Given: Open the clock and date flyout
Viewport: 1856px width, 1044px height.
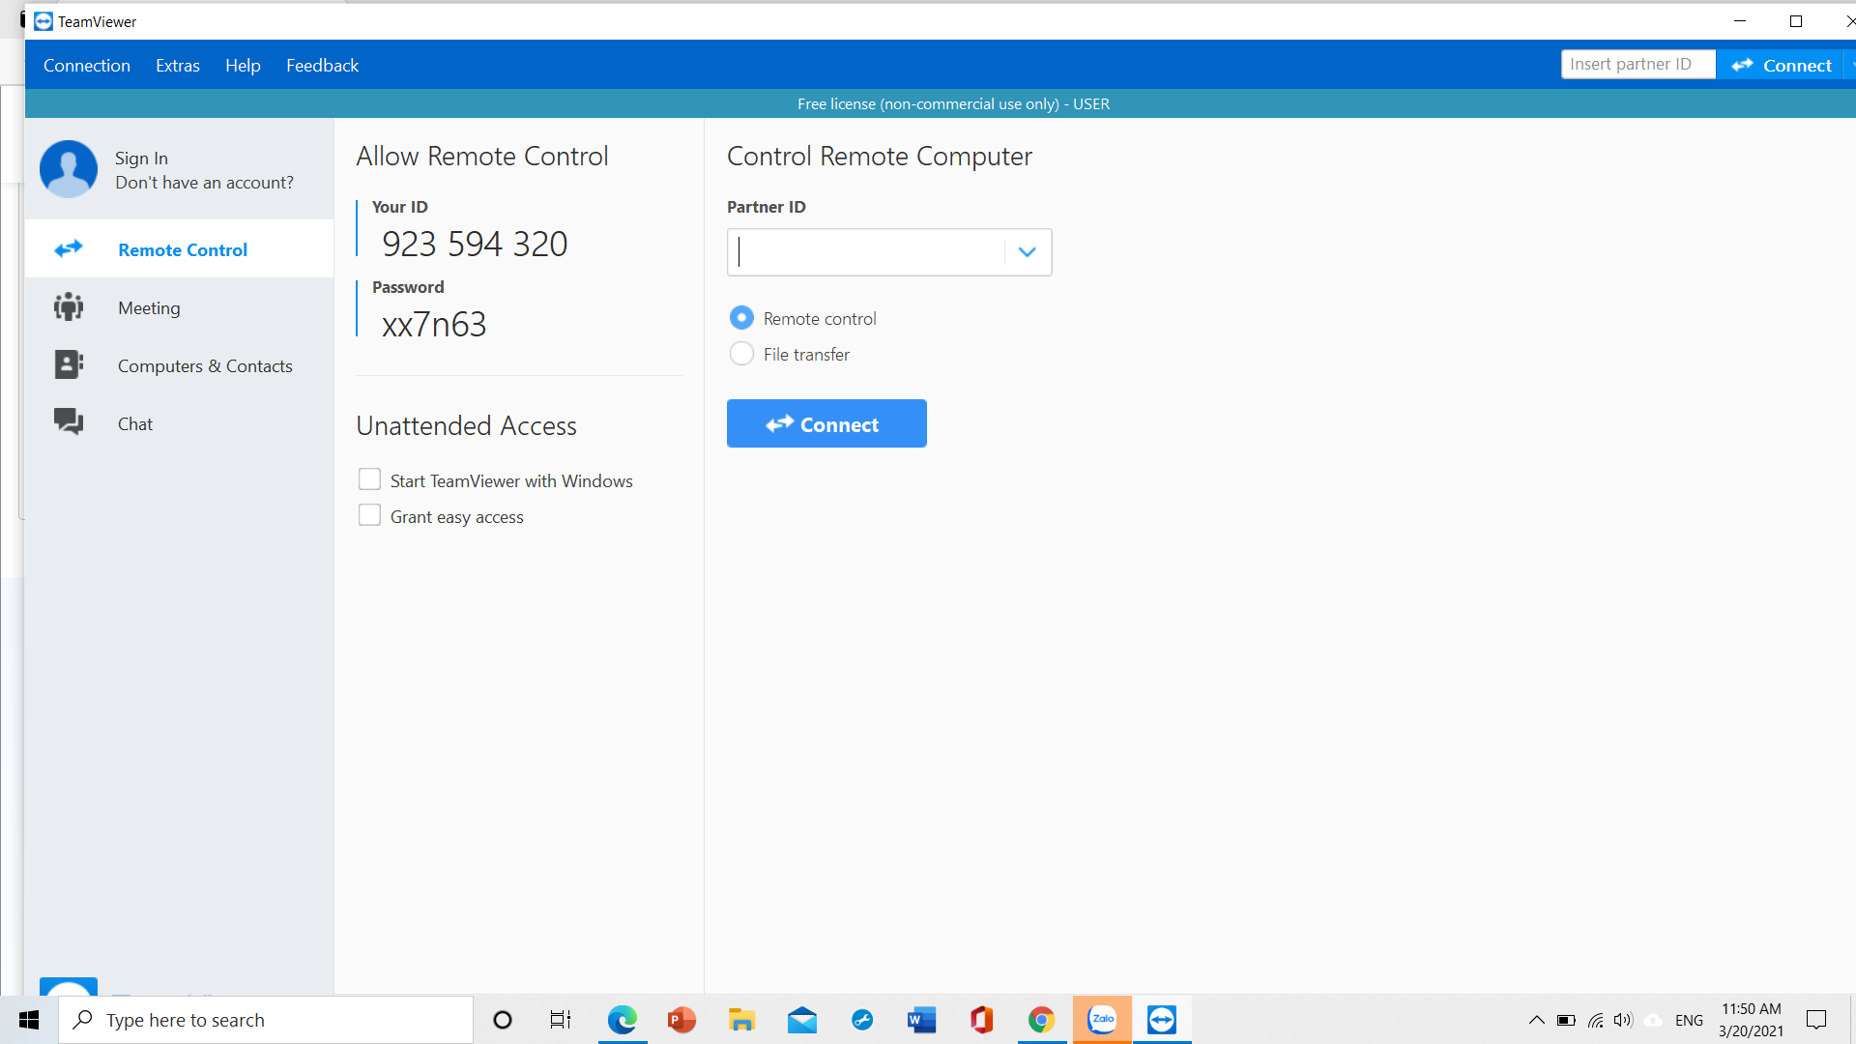Looking at the screenshot, I should 1751,1020.
